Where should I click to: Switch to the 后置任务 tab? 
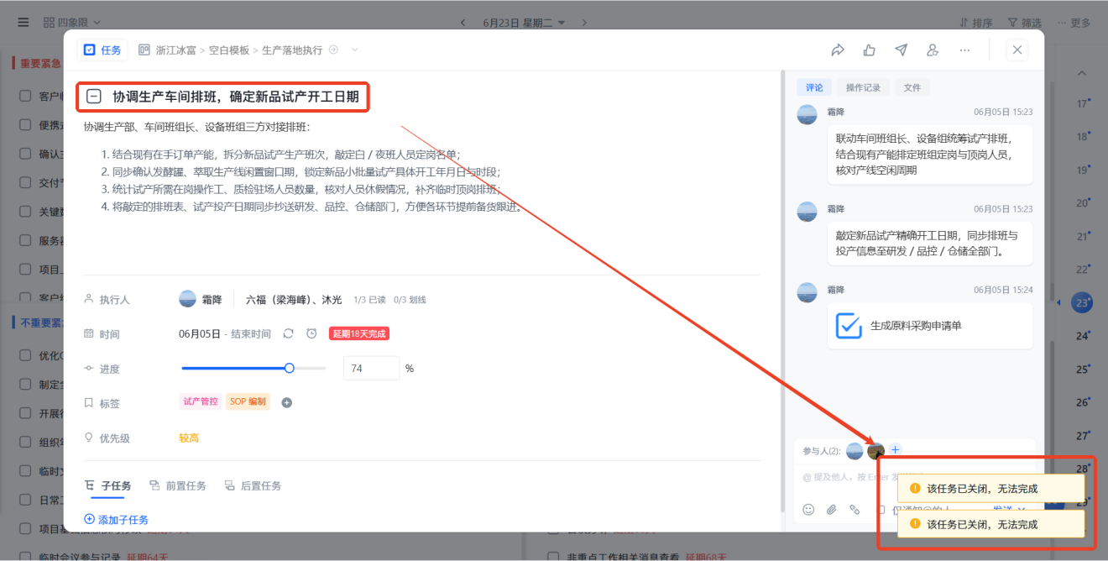tap(253, 485)
